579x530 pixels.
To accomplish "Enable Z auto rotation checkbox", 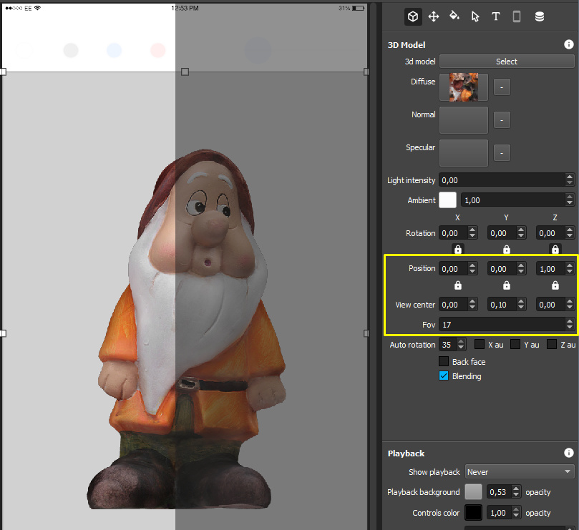I will (552, 344).
